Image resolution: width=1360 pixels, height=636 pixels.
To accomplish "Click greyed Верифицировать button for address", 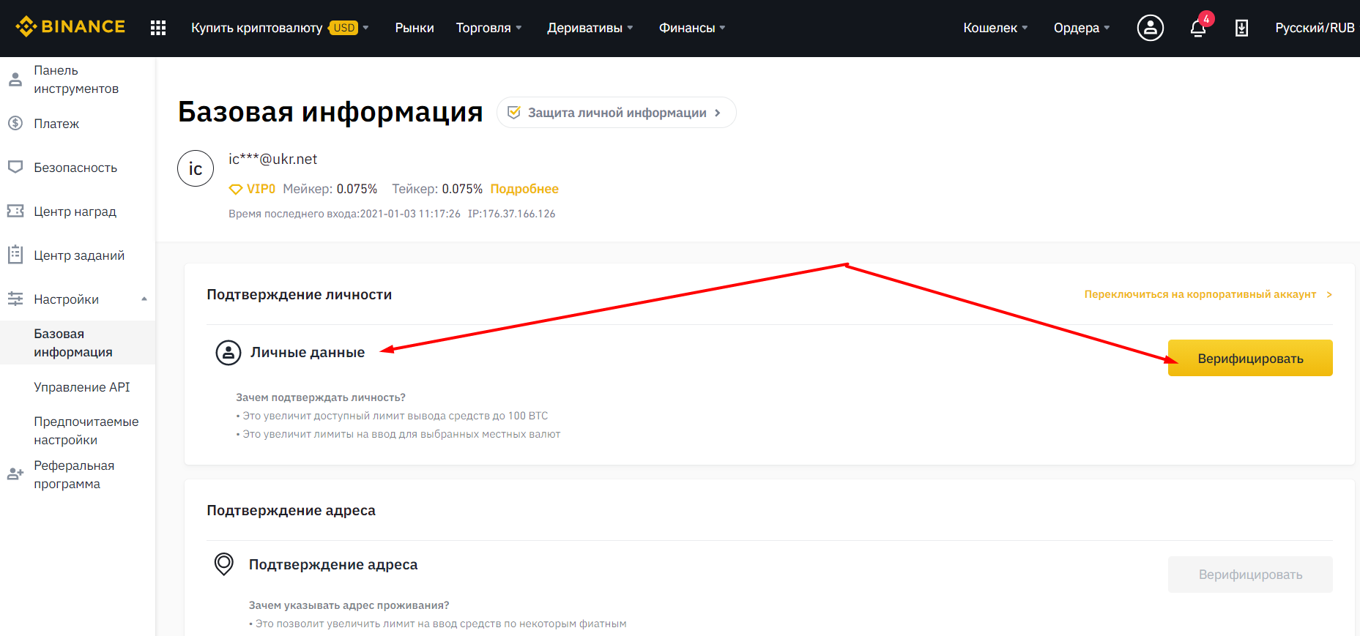I will pyautogui.click(x=1250, y=575).
